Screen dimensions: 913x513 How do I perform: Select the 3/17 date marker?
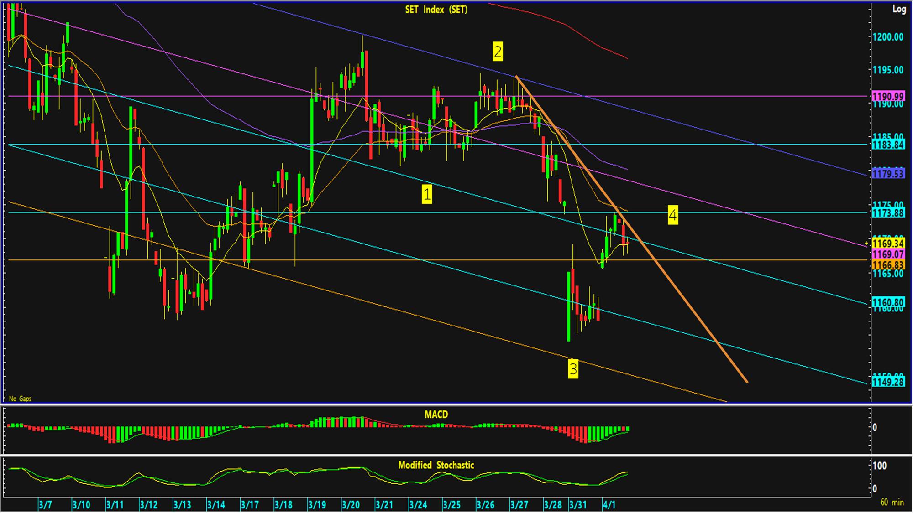tap(250, 505)
